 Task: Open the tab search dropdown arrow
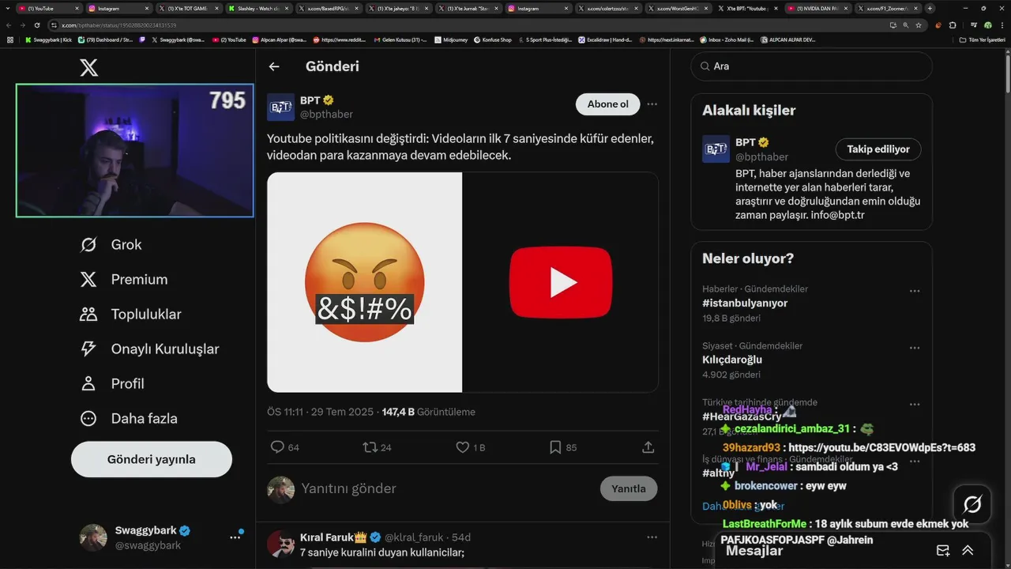pos(8,8)
